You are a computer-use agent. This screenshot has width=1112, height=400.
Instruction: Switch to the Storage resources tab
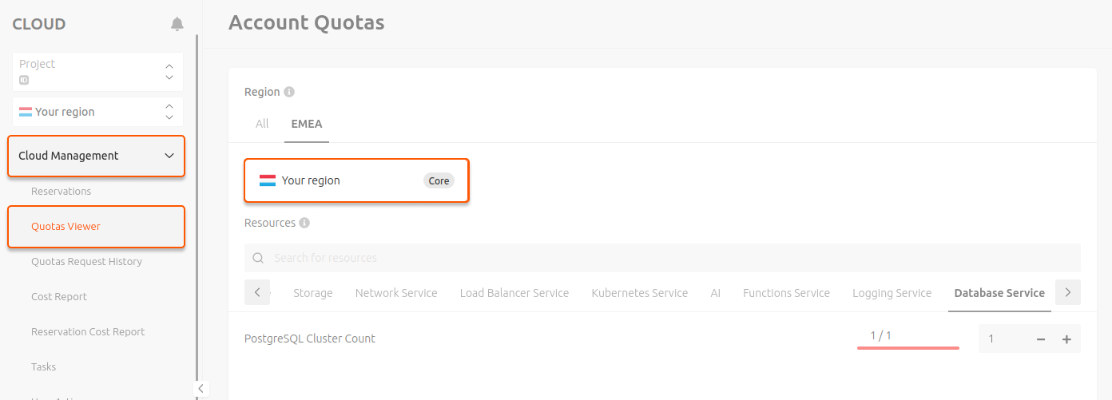[312, 293]
